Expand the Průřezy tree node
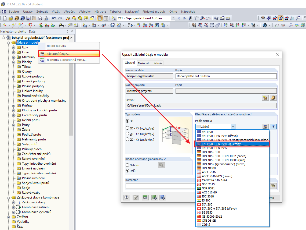Screen dimensions: 306x230 point(13,106)
